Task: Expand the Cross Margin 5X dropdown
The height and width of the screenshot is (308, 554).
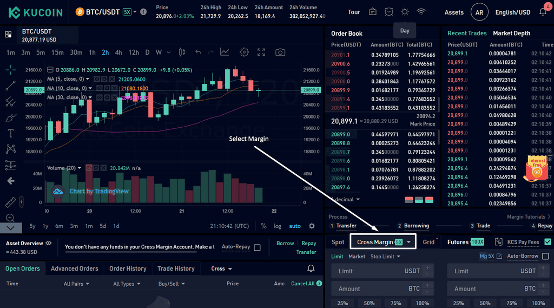Action: (383, 242)
